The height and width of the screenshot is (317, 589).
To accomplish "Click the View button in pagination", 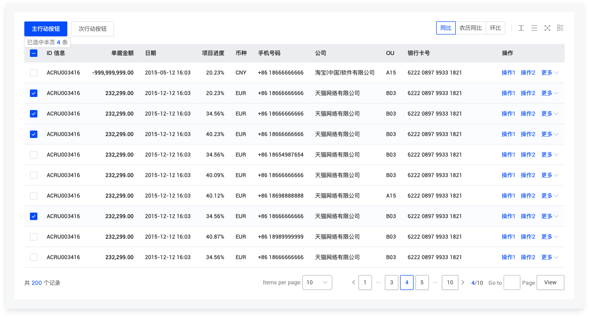I will tap(550, 283).
